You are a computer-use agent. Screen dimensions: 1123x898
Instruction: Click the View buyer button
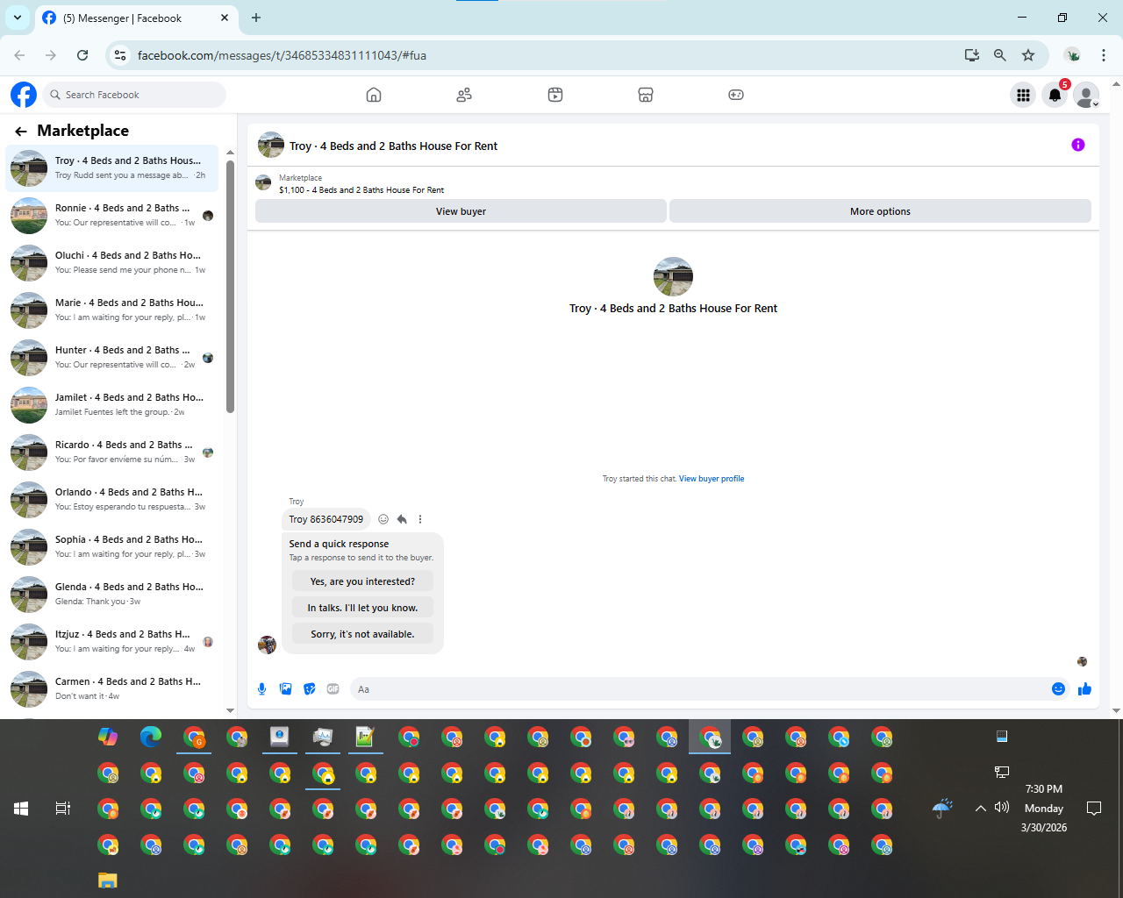[461, 211]
